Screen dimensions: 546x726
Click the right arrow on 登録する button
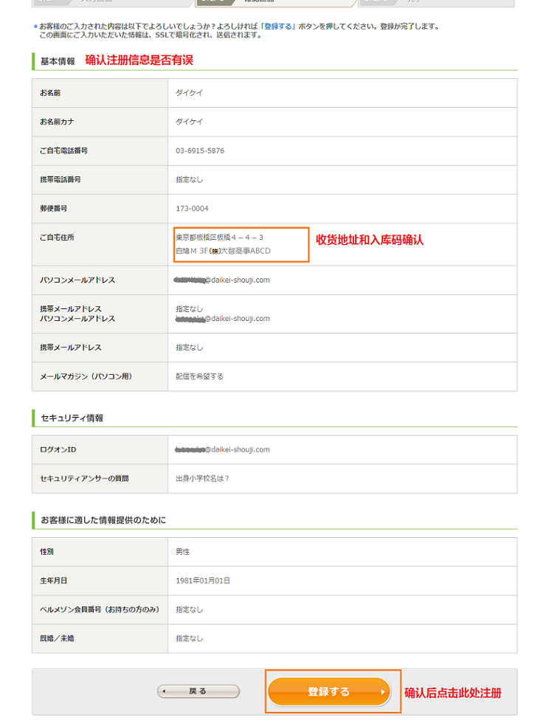[382, 692]
